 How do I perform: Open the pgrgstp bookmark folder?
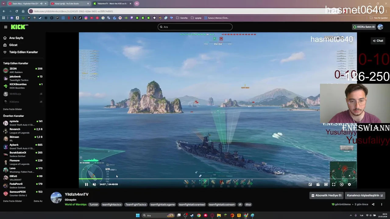pyautogui.click(x=196, y=18)
